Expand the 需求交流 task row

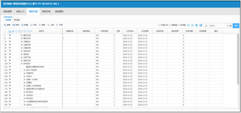tap(22, 35)
